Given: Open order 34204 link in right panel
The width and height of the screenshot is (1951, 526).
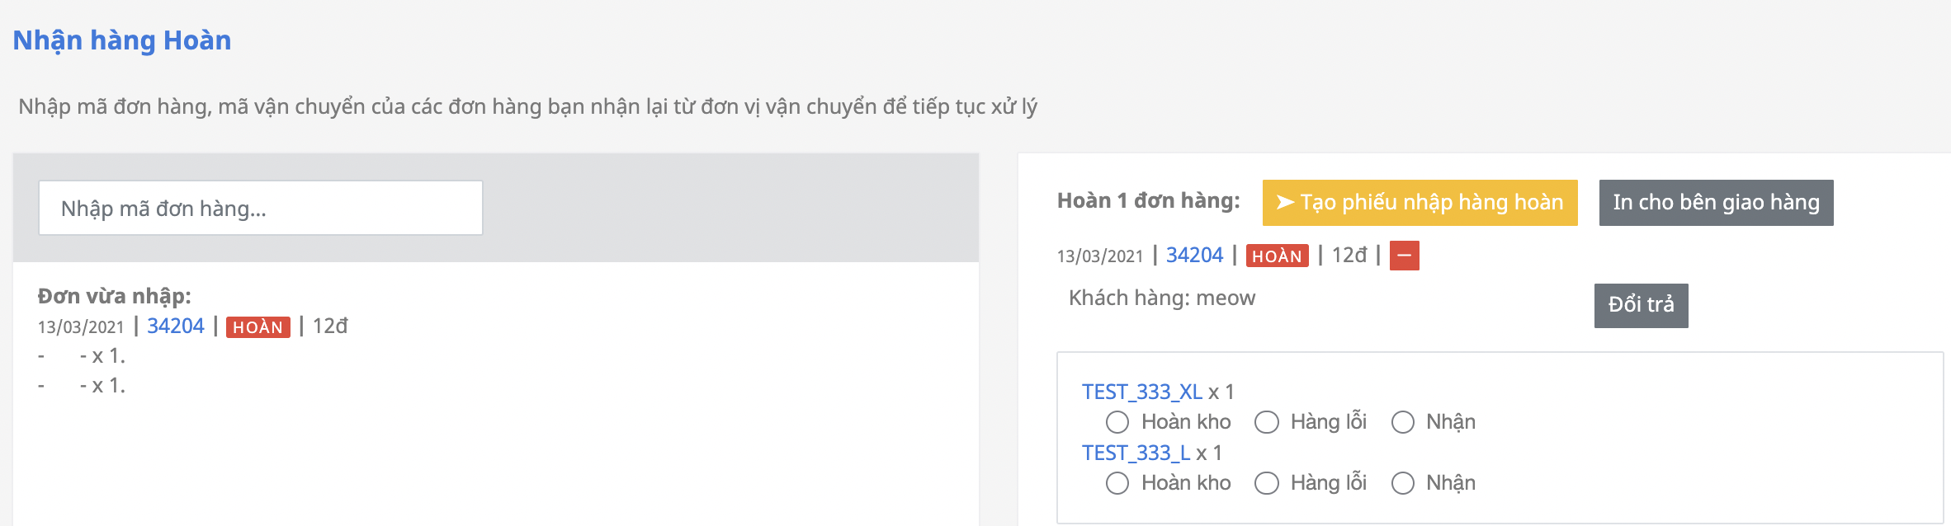Looking at the screenshot, I should [1194, 256].
